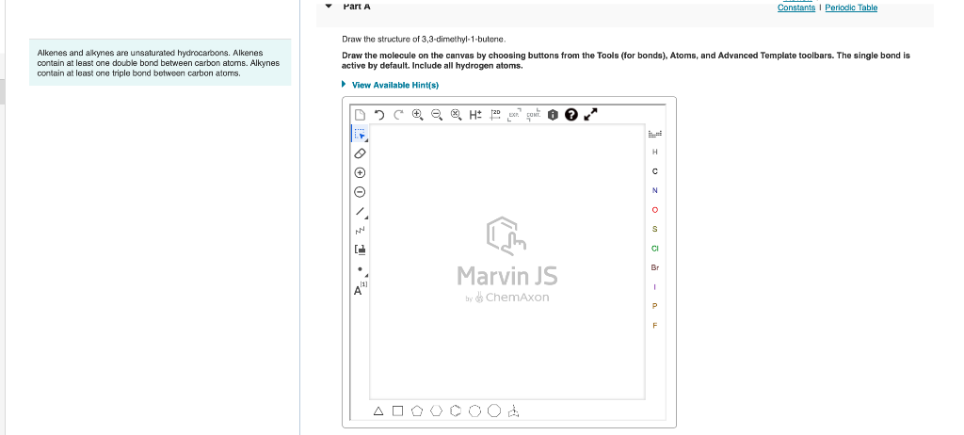Select the decrease charge minus tool
964x435 pixels.
361,192
